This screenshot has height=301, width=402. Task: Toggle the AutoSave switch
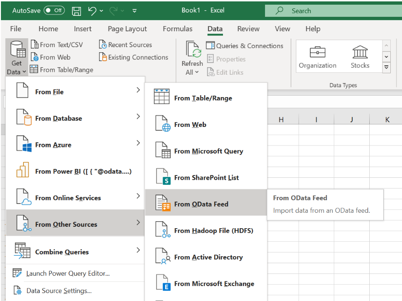pyautogui.click(x=54, y=10)
